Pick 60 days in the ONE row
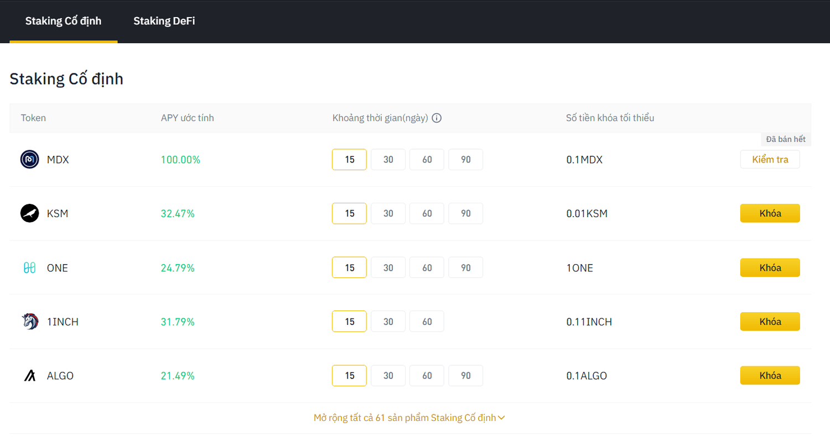Image resolution: width=830 pixels, height=437 pixels. coord(427,267)
